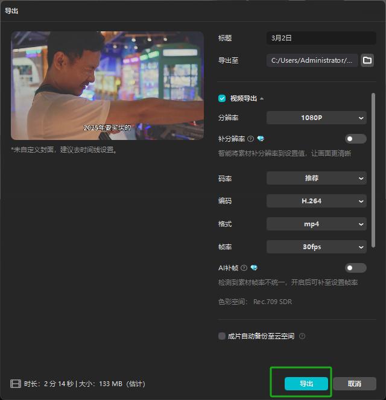Turn on the AI补帧 toggle

coord(356,268)
